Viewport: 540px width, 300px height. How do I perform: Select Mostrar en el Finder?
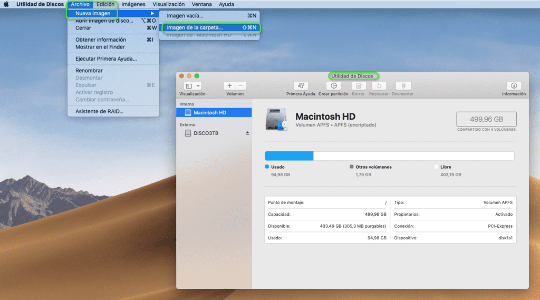[x=113, y=47]
